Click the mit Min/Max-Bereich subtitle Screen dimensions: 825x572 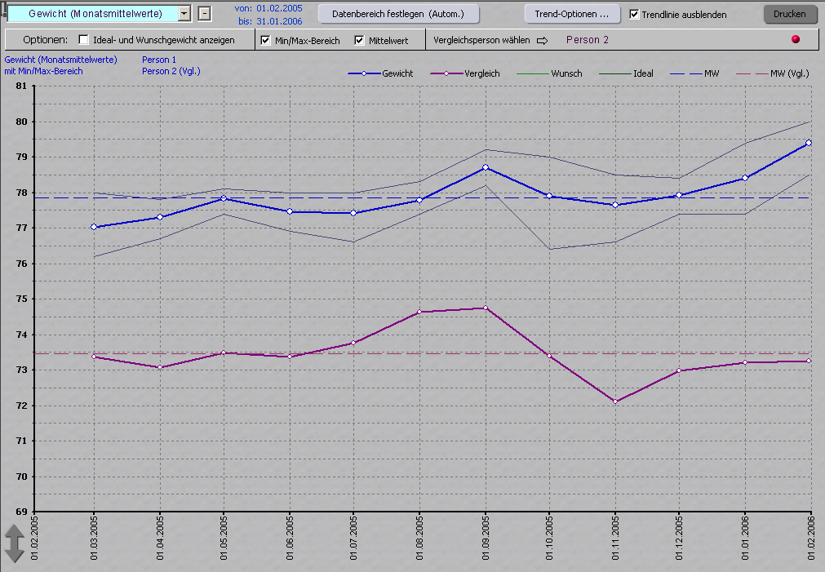pyautogui.click(x=44, y=71)
